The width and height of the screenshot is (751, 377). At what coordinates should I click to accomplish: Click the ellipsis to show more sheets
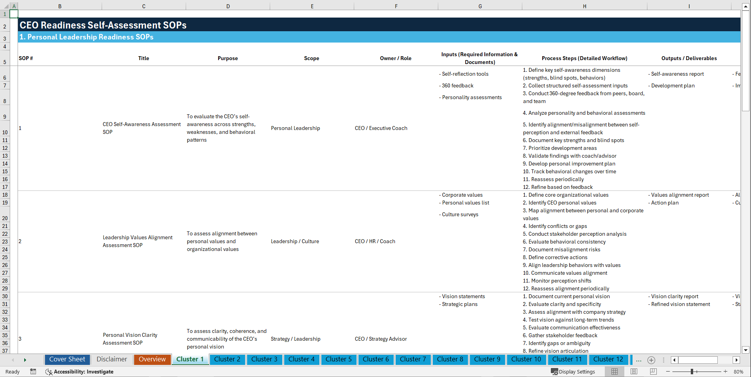[638, 360]
